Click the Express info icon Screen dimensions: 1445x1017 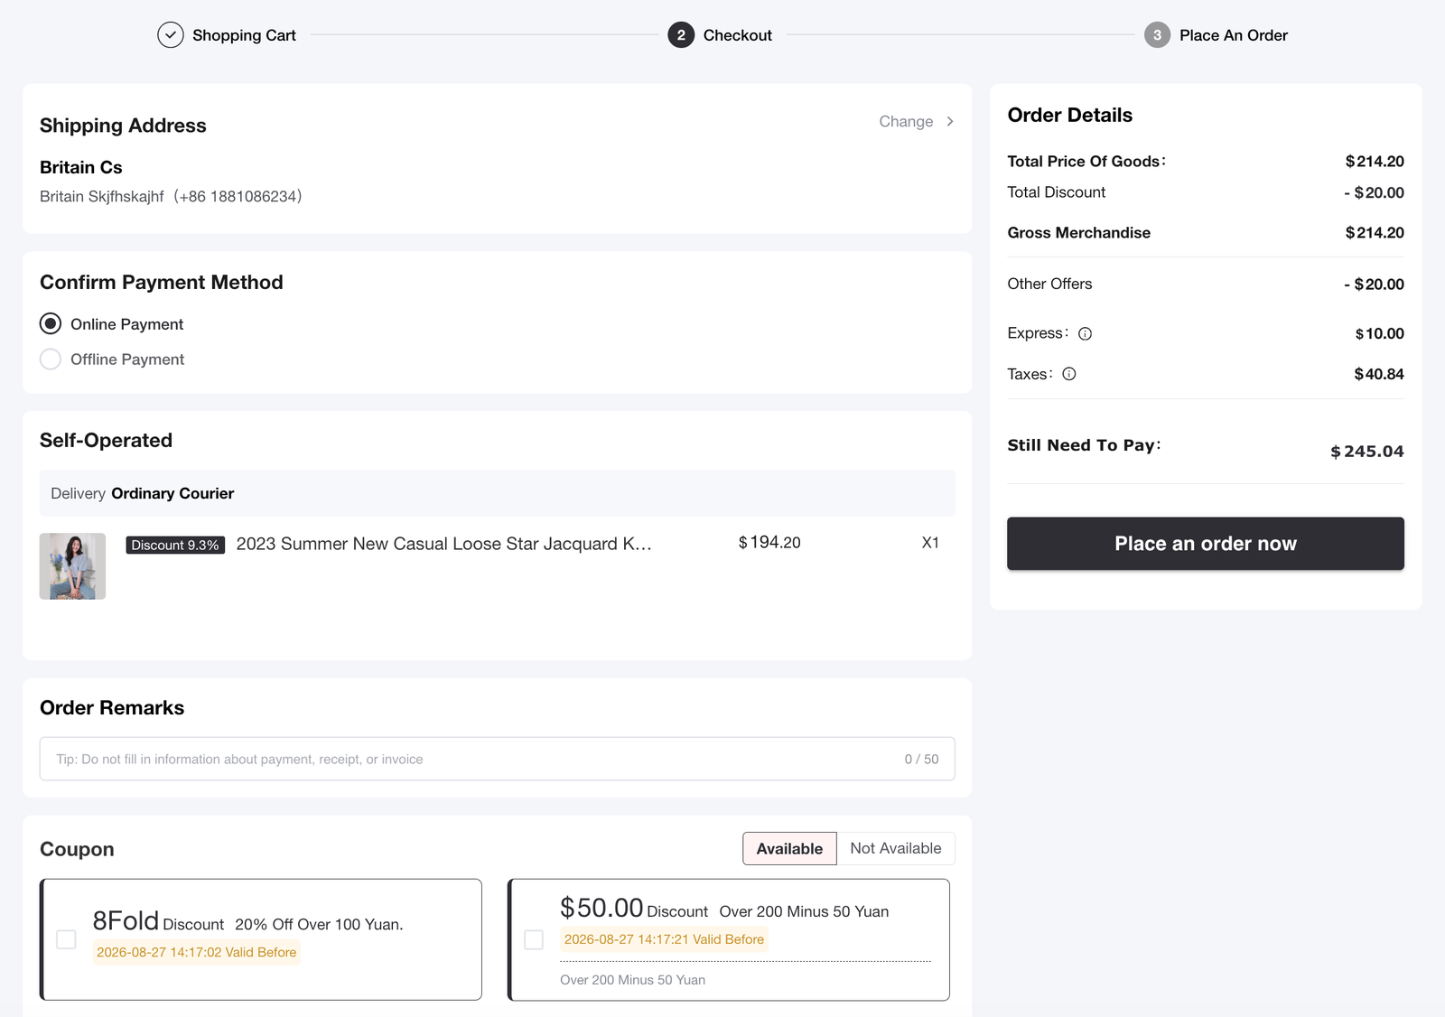pyautogui.click(x=1086, y=333)
